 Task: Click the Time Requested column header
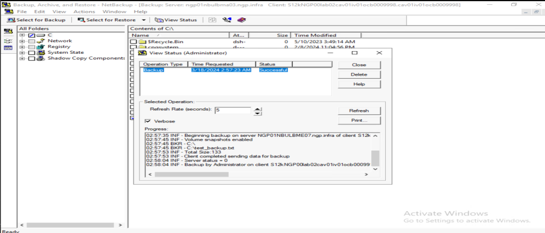222,64
